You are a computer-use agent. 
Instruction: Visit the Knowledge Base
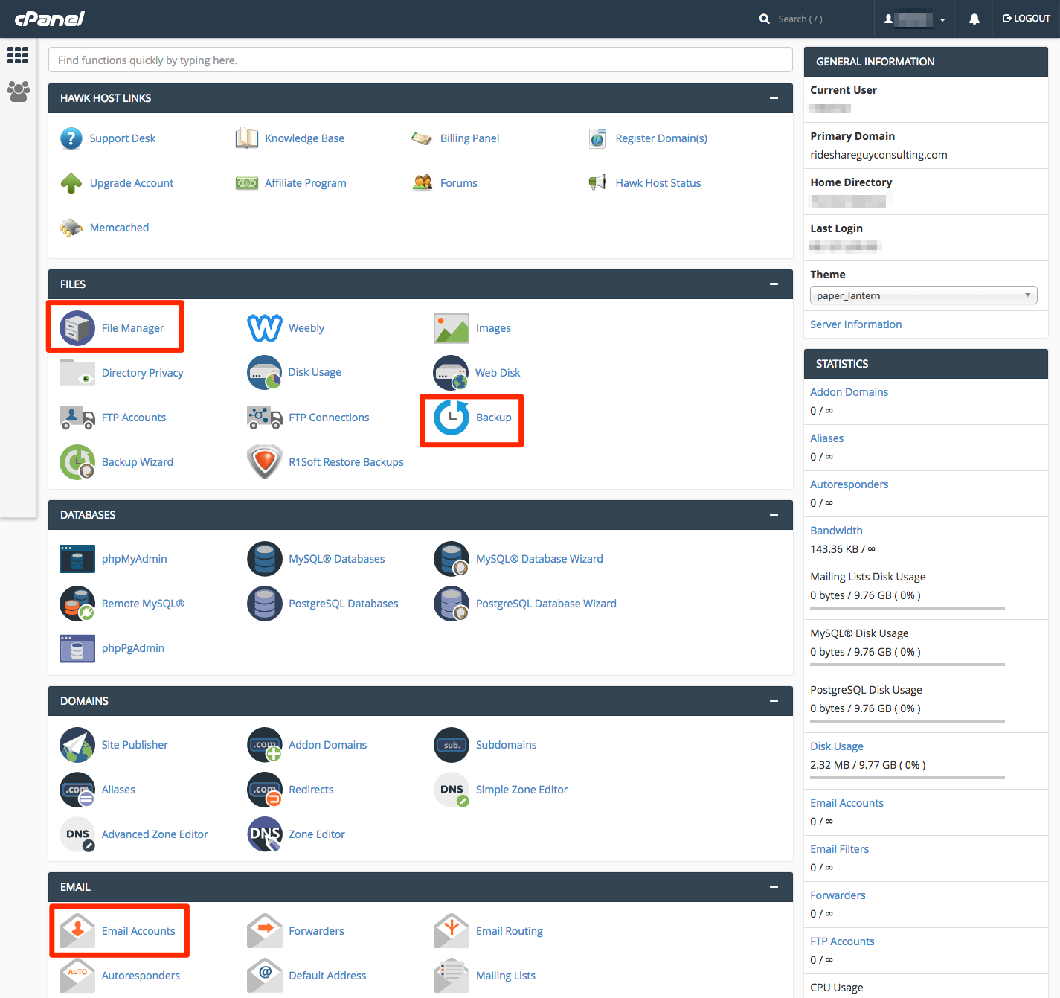coord(306,138)
